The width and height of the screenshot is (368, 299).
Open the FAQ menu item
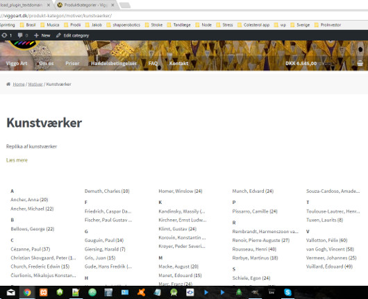click(153, 63)
